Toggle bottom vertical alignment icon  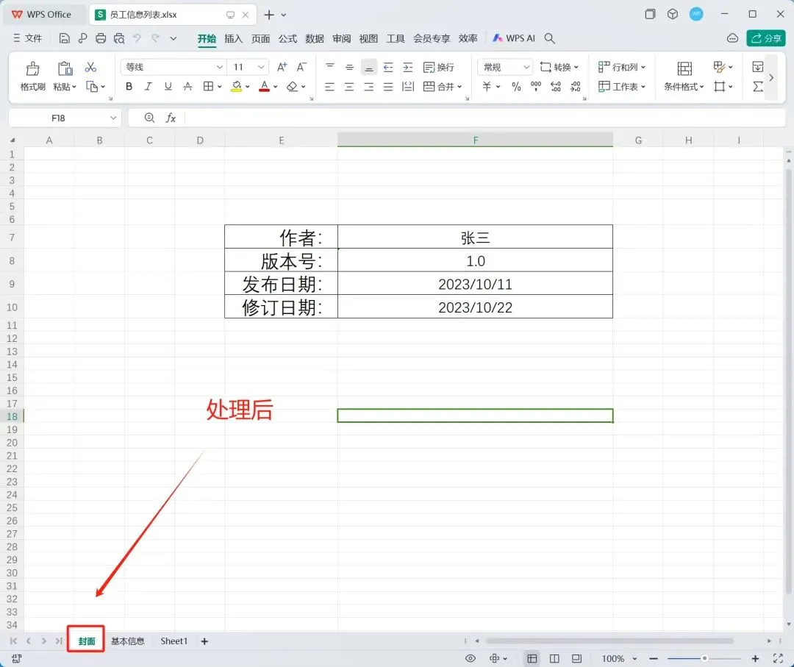coord(368,67)
